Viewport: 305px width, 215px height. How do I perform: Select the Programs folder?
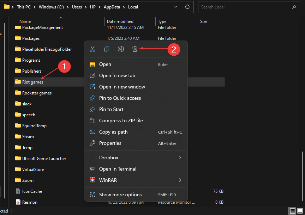pyautogui.click(x=31, y=60)
